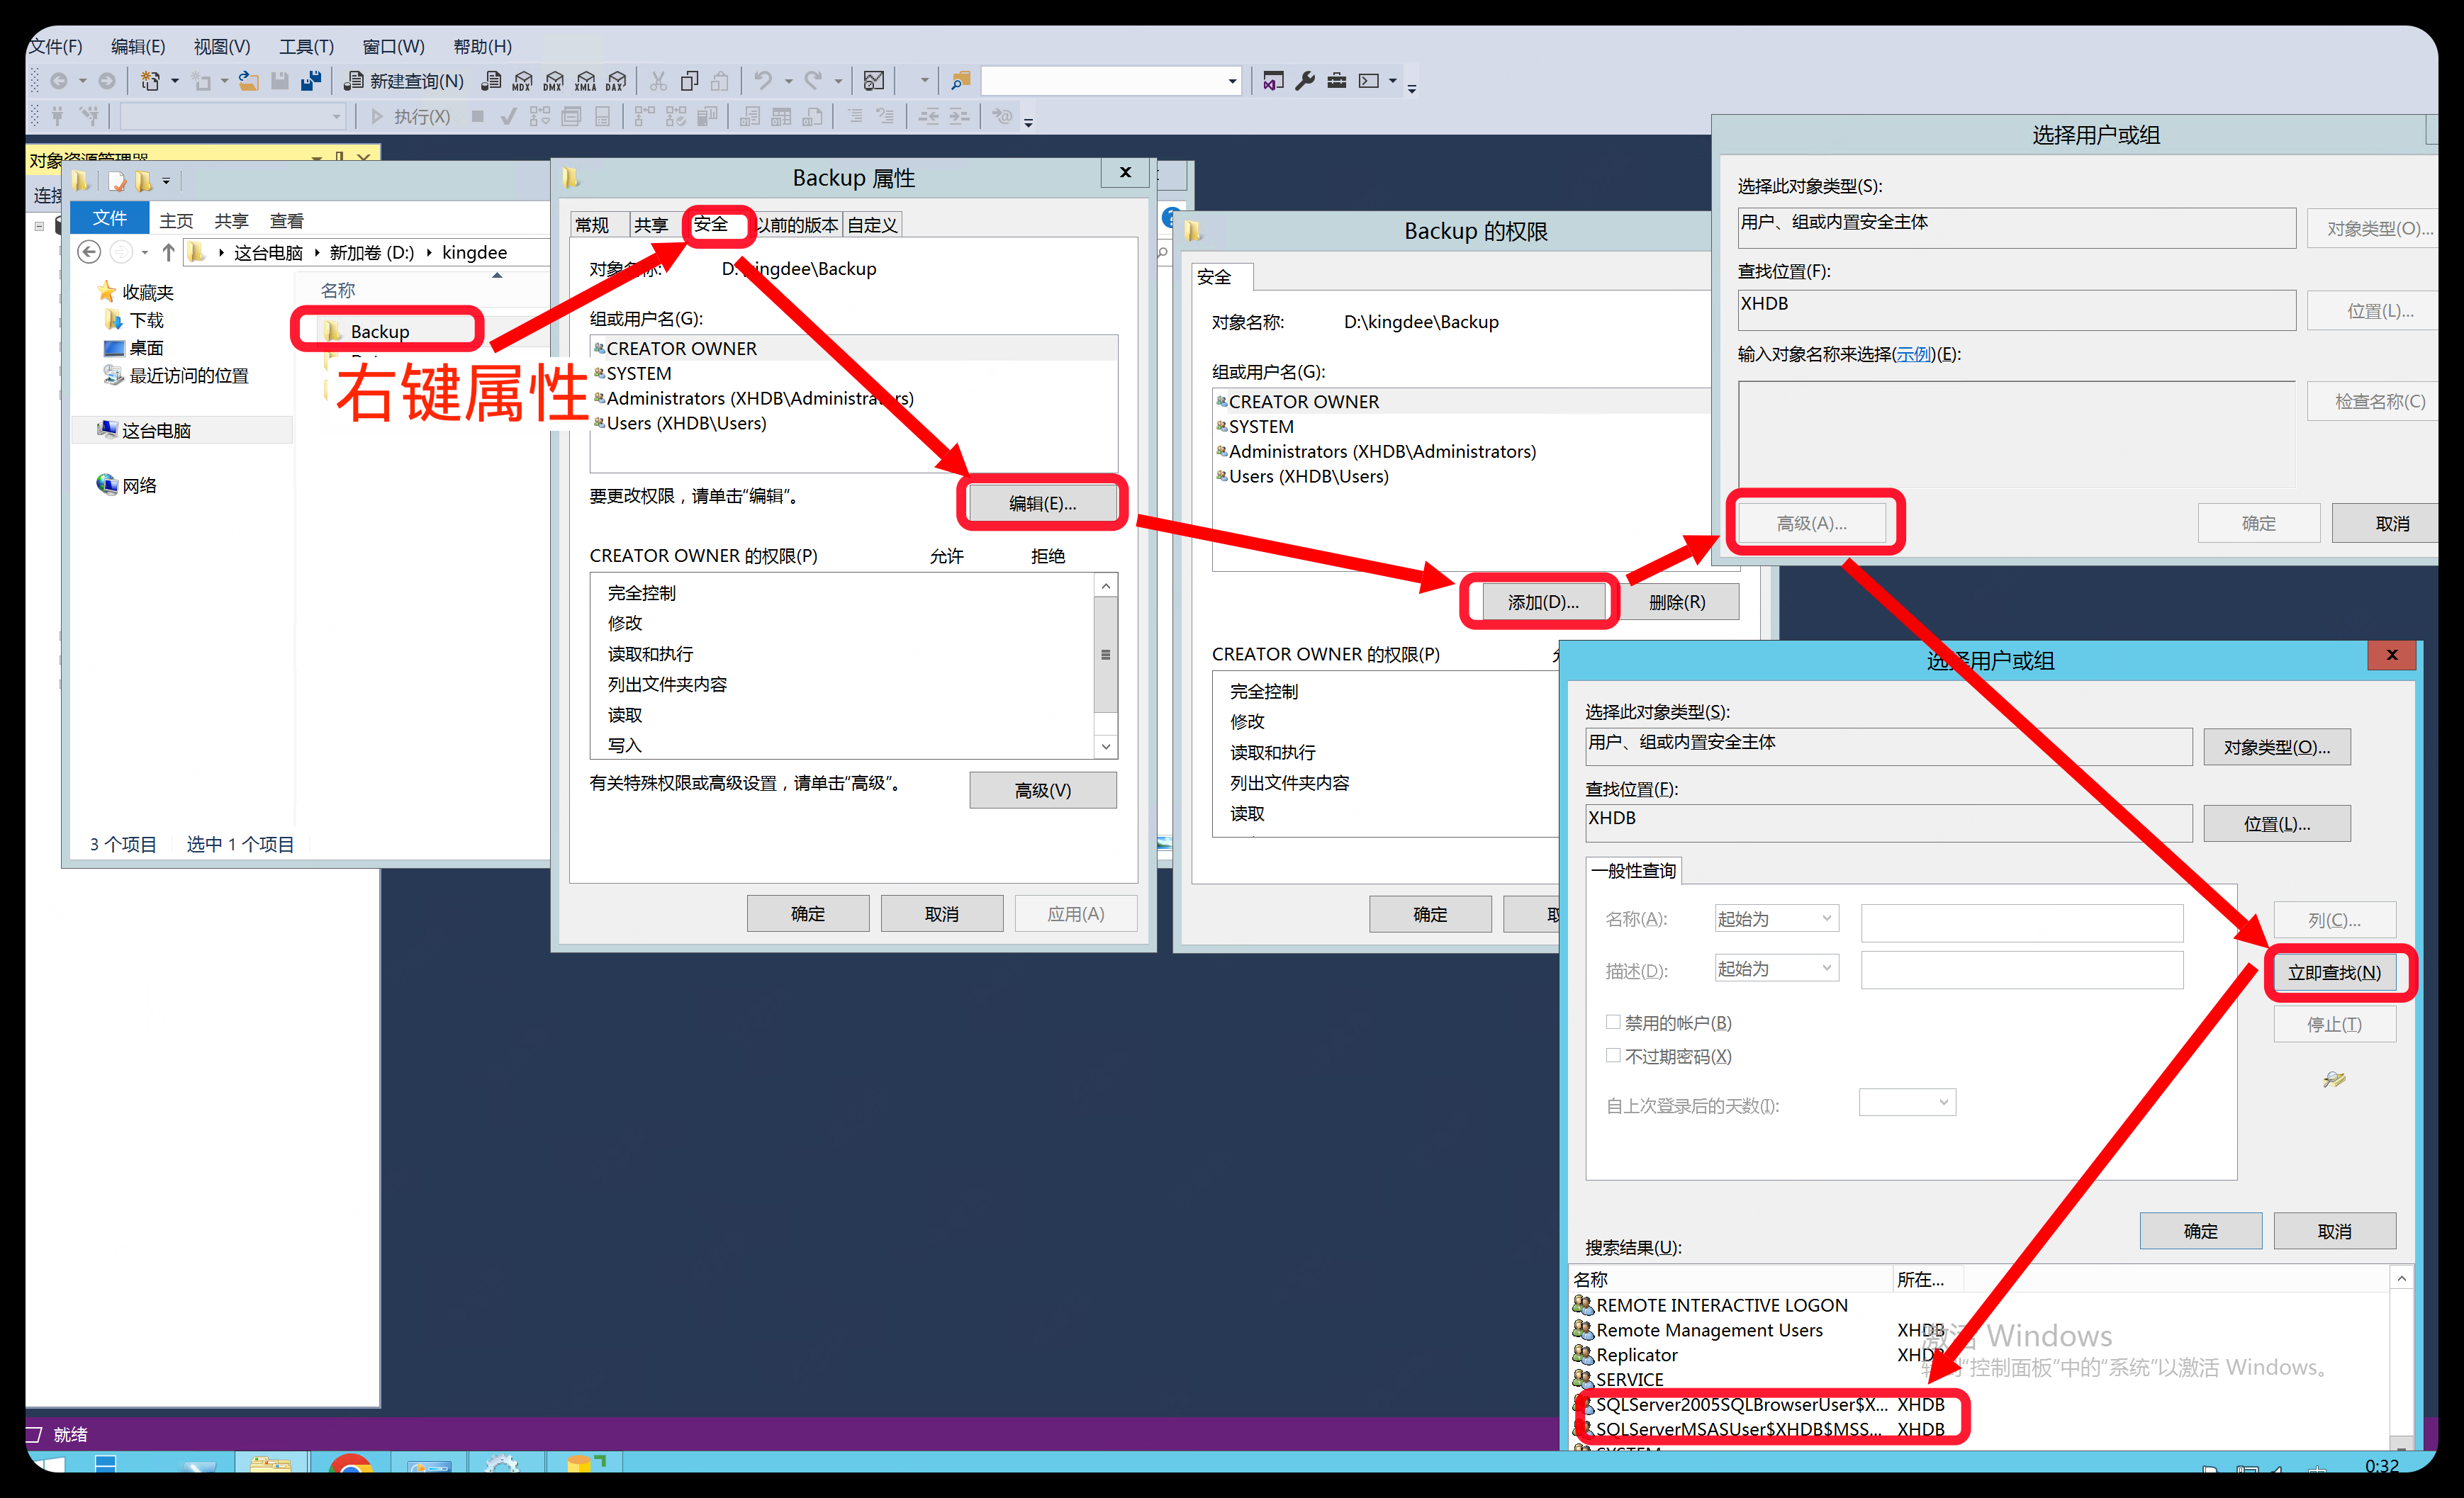Image resolution: width=2464 pixels, height=1498 pixels.
Task: Click the Cut scissors toolbar icon
Action: pyautogui.click(x=658, y=81)
